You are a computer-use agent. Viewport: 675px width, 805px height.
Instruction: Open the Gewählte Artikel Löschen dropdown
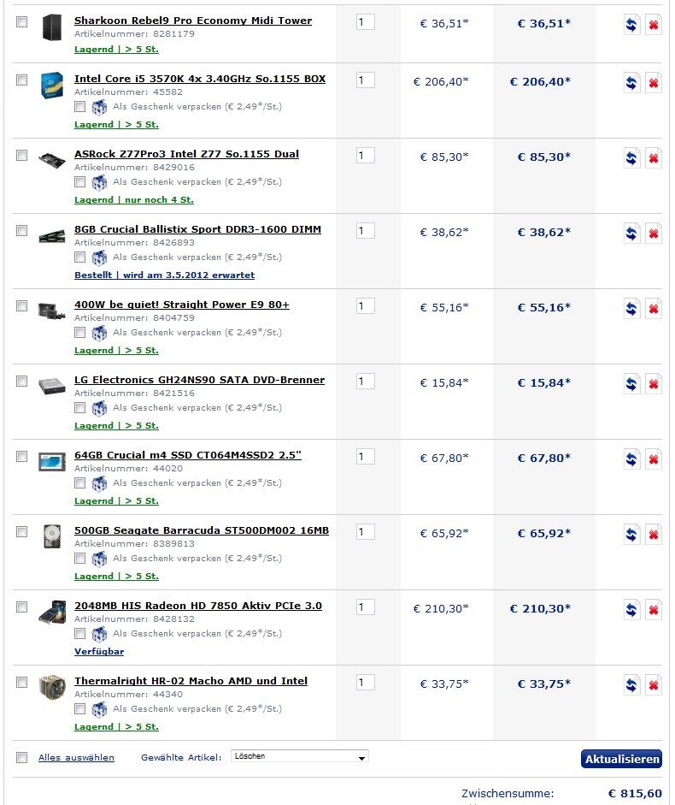click(x=300, y=756)
